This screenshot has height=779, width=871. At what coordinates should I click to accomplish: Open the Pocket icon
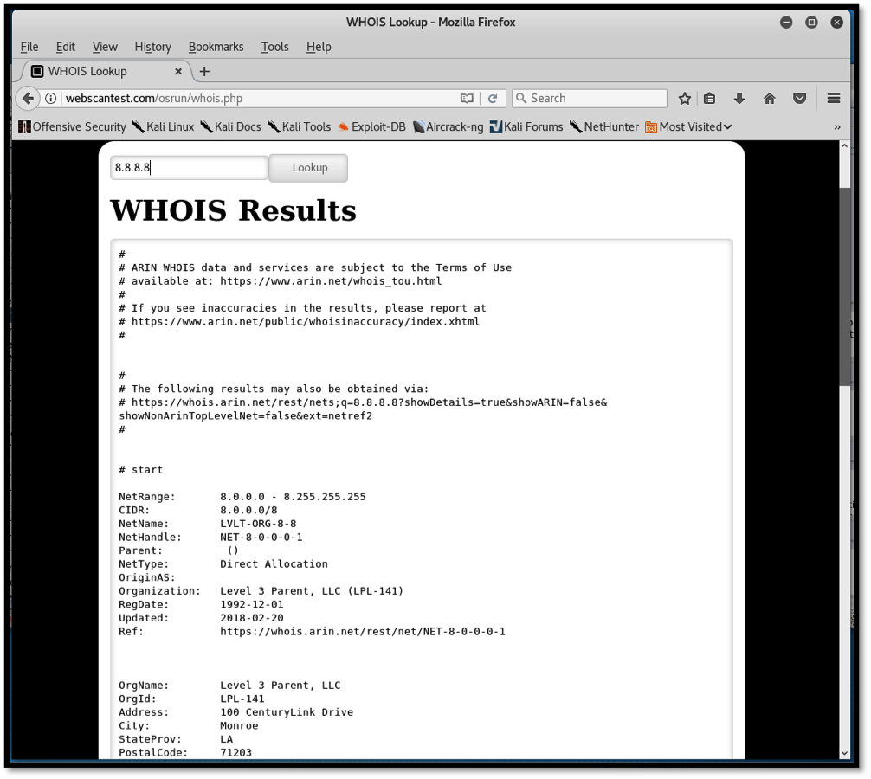[800, 99]
